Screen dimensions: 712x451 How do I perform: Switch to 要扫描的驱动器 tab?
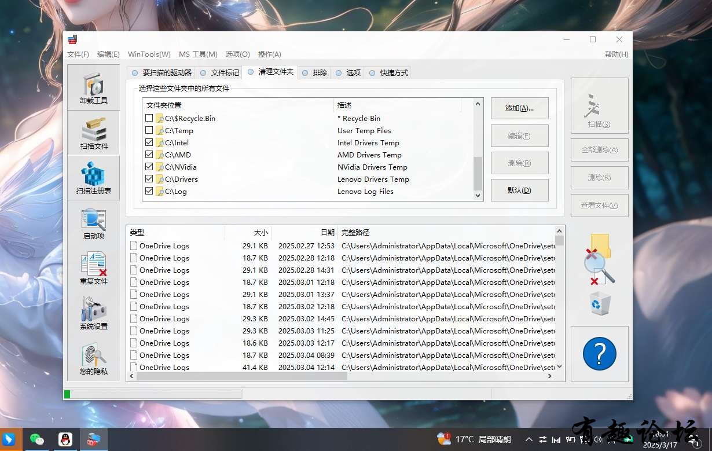tap(162, 73)
